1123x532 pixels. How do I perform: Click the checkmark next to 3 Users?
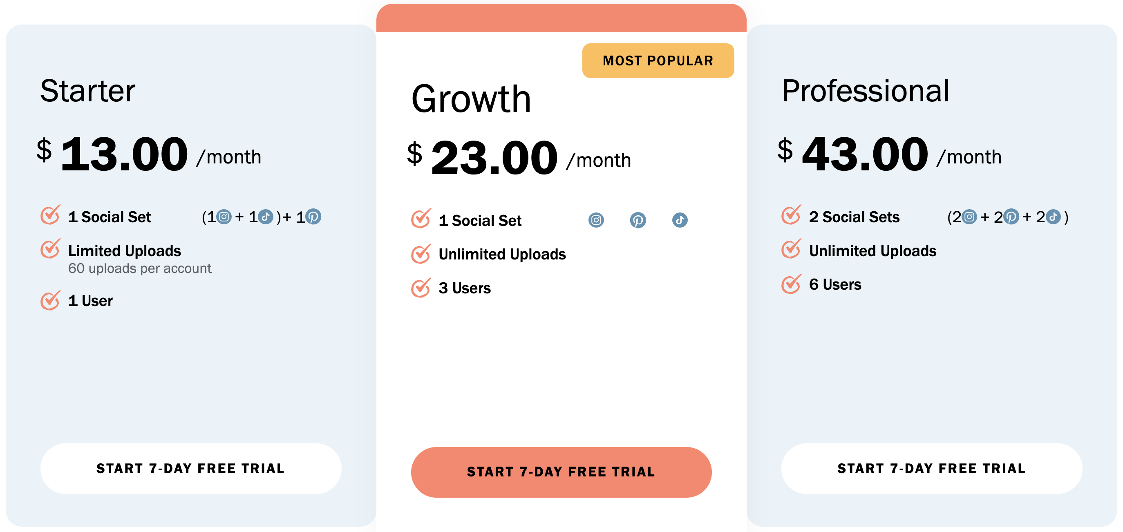421,288
